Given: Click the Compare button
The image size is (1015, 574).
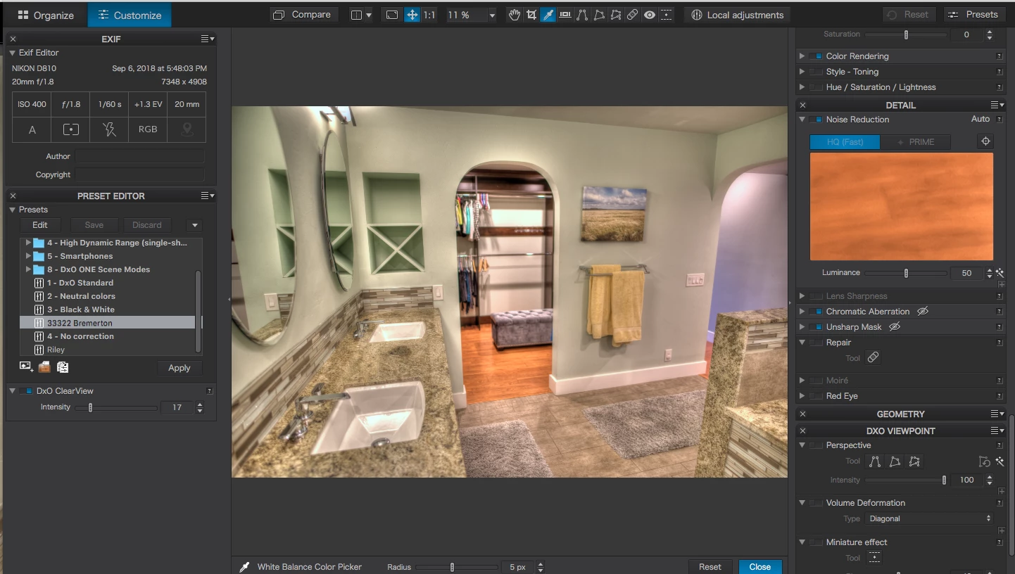Looking at the screenshot, I should tap(304, 15).
